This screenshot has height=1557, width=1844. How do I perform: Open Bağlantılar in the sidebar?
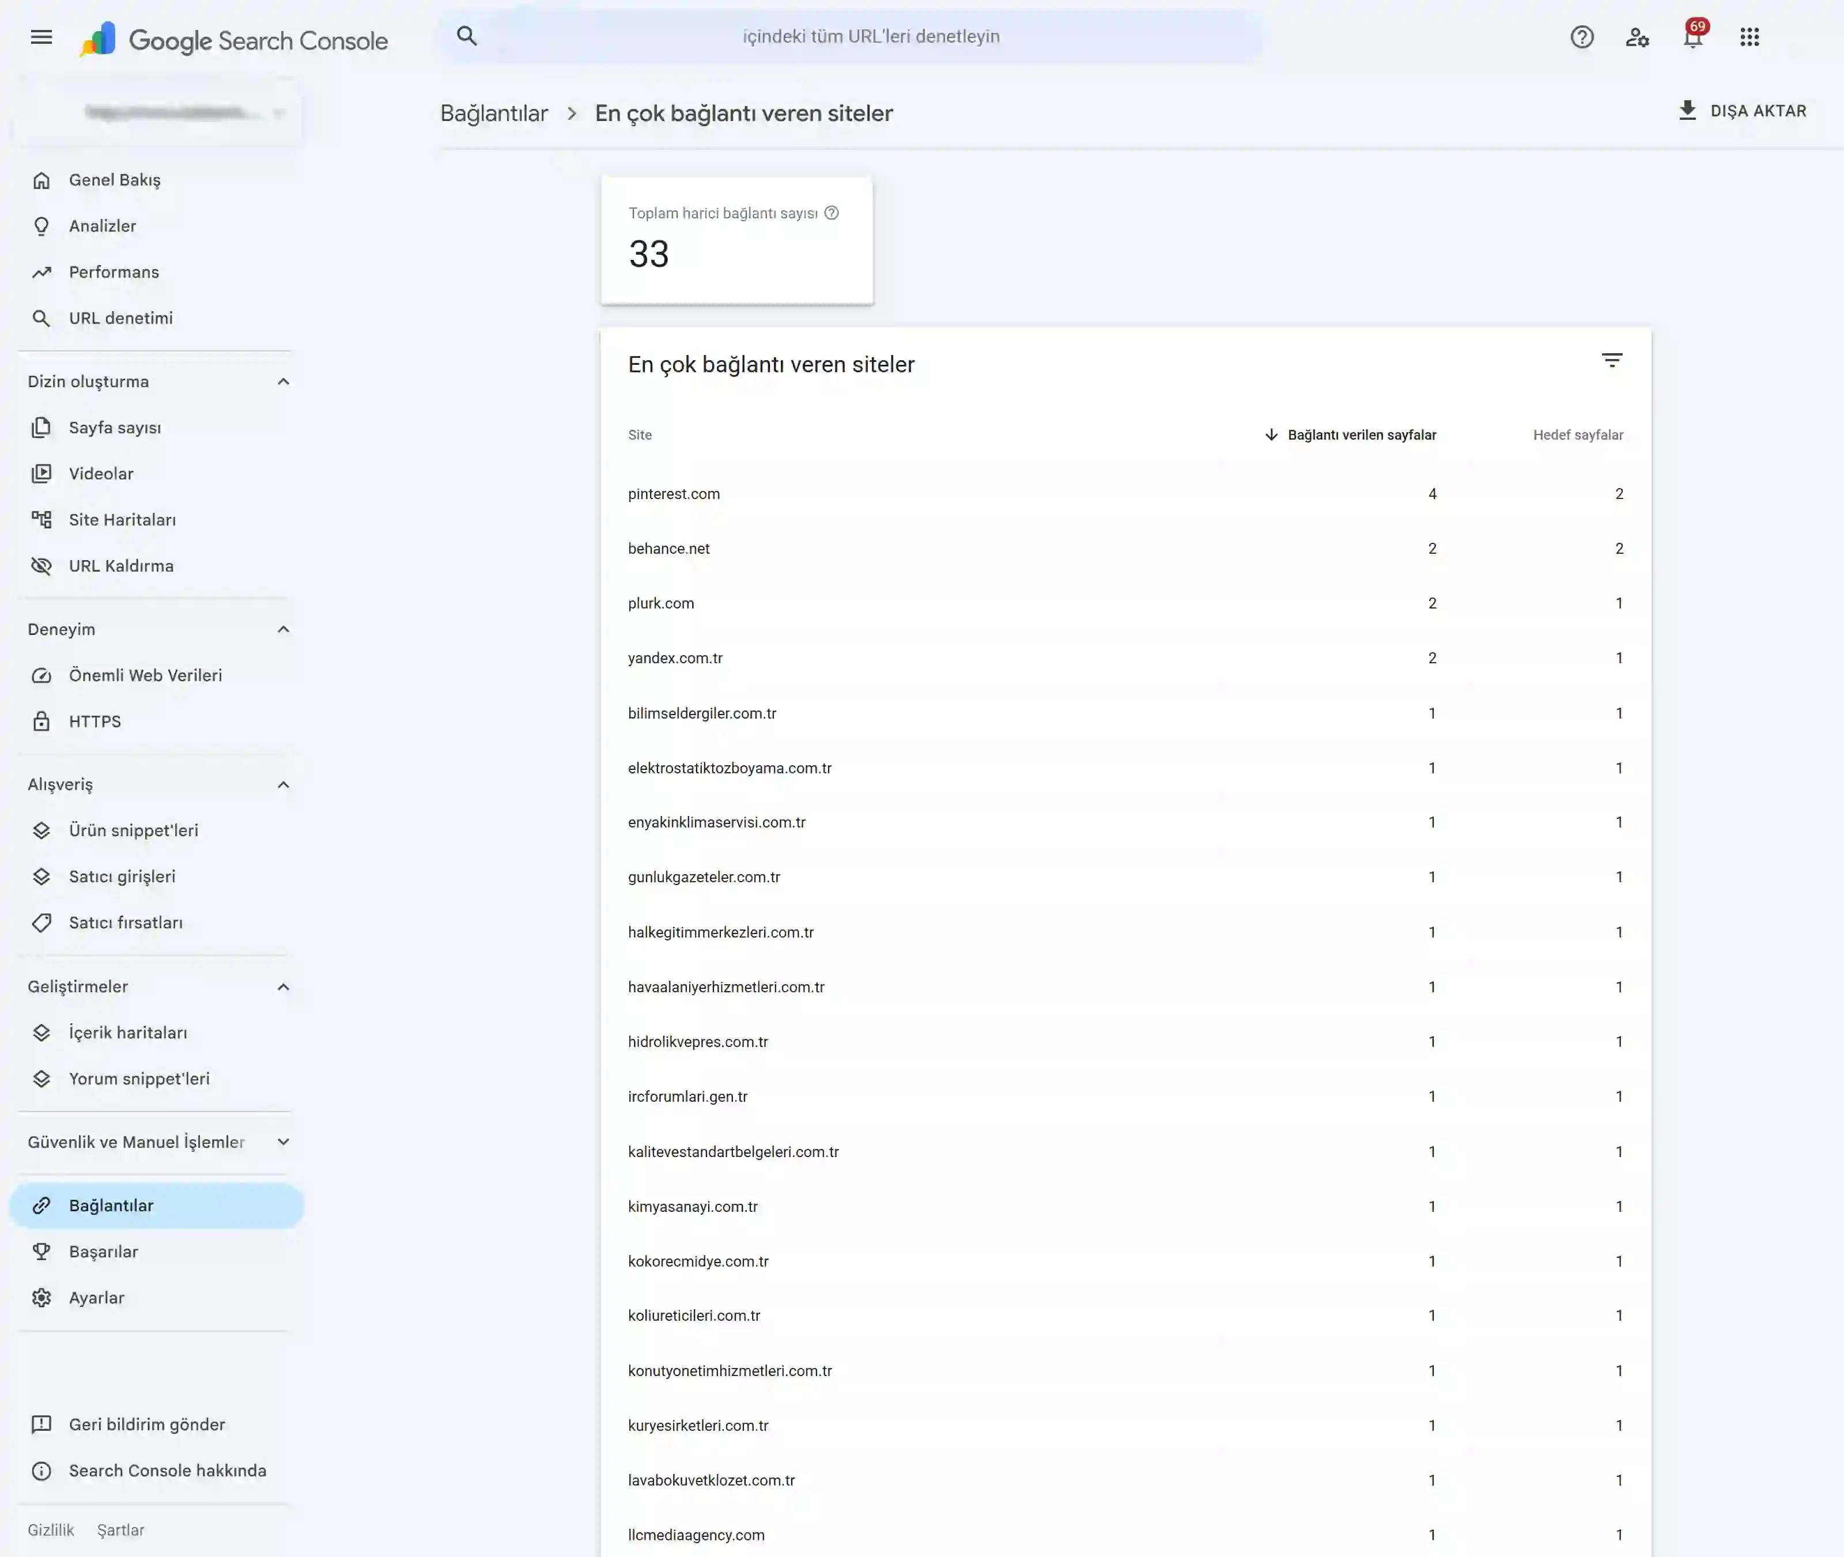click(156, 1205)
